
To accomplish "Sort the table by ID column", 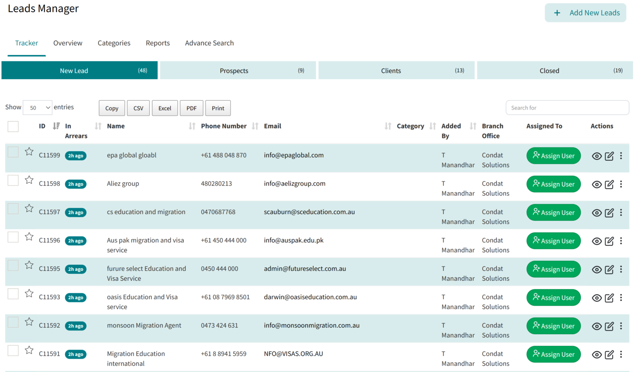I will tap(56, 126).
